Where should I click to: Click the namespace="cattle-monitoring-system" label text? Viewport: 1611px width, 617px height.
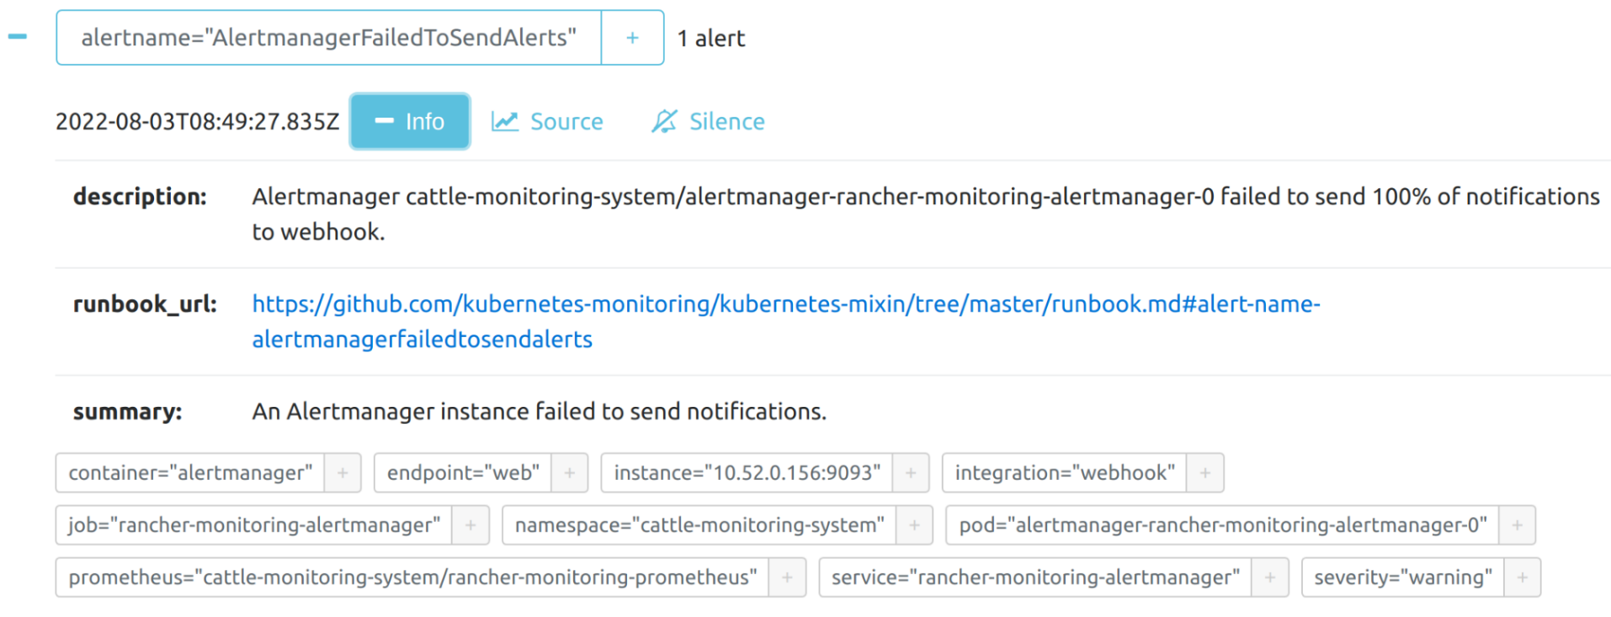(699, 525)
